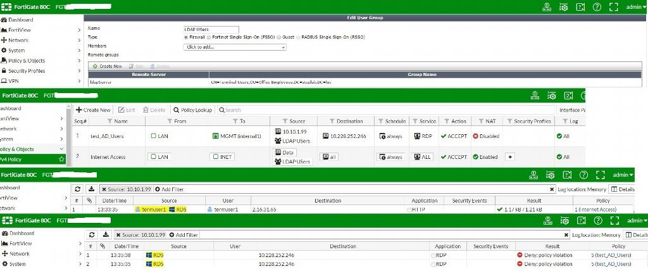Click filter icon on Schedule column header
This screenshot has width=648, height=271.
381,121
